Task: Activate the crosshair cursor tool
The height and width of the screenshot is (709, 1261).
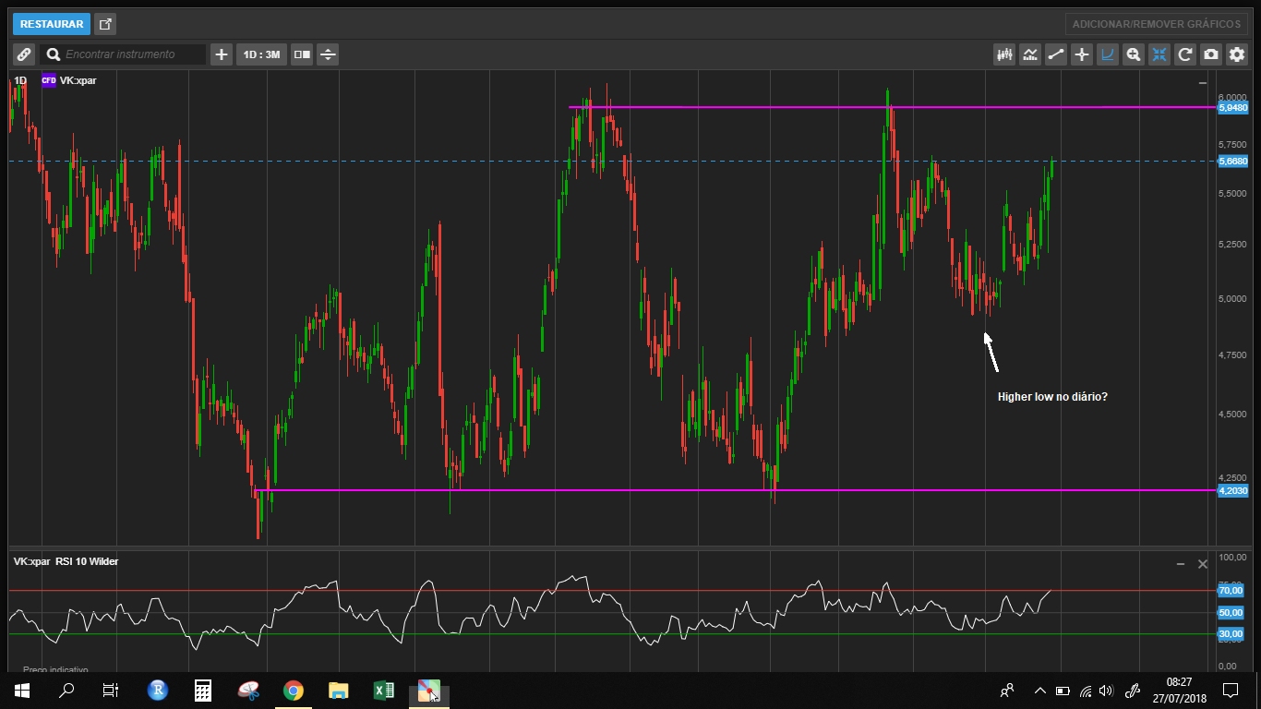Action: (1082, 54)
